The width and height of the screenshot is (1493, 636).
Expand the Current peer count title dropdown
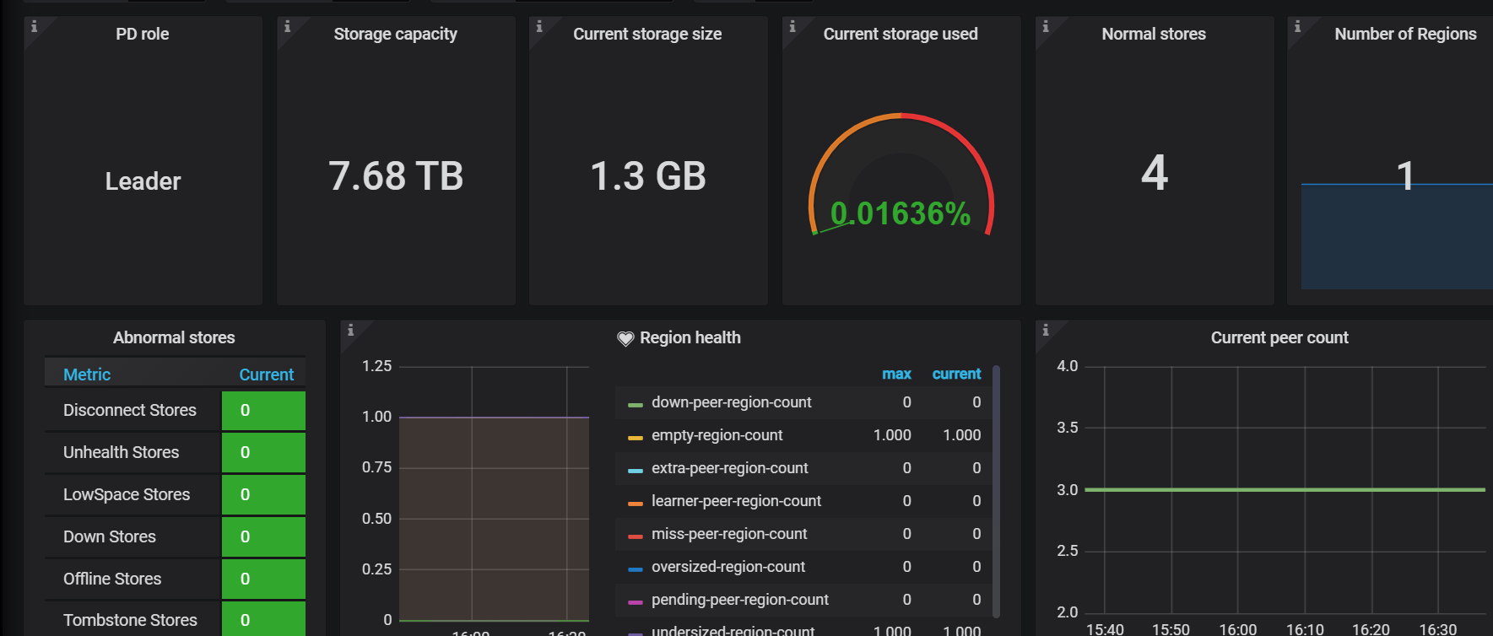click(x=1279, y=337)
